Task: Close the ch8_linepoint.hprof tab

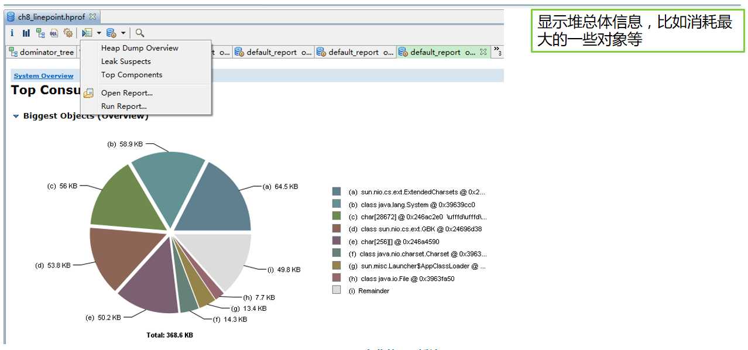Action: 92,17
